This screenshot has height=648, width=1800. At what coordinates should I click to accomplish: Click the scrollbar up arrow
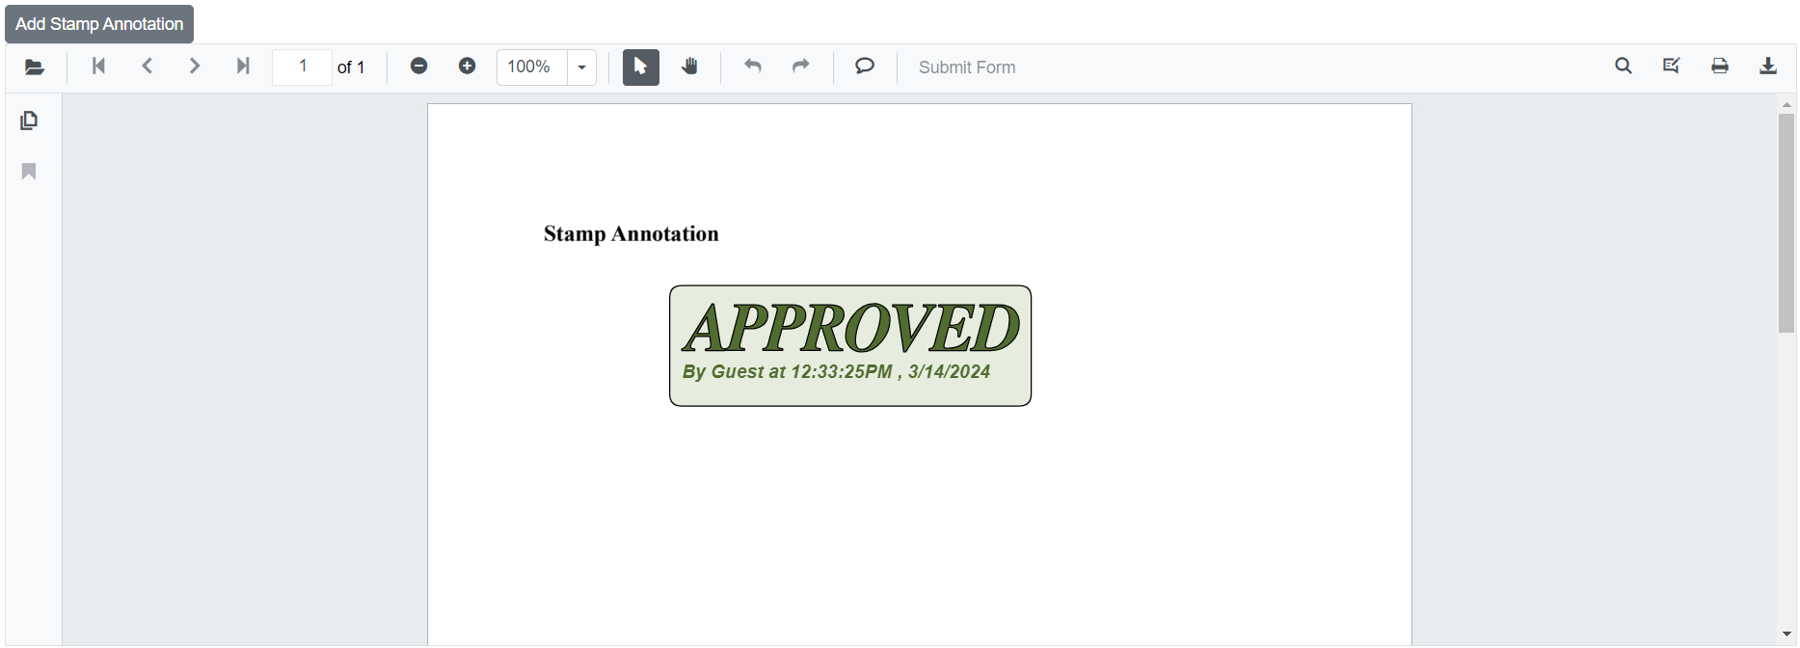coord(1787,104)
